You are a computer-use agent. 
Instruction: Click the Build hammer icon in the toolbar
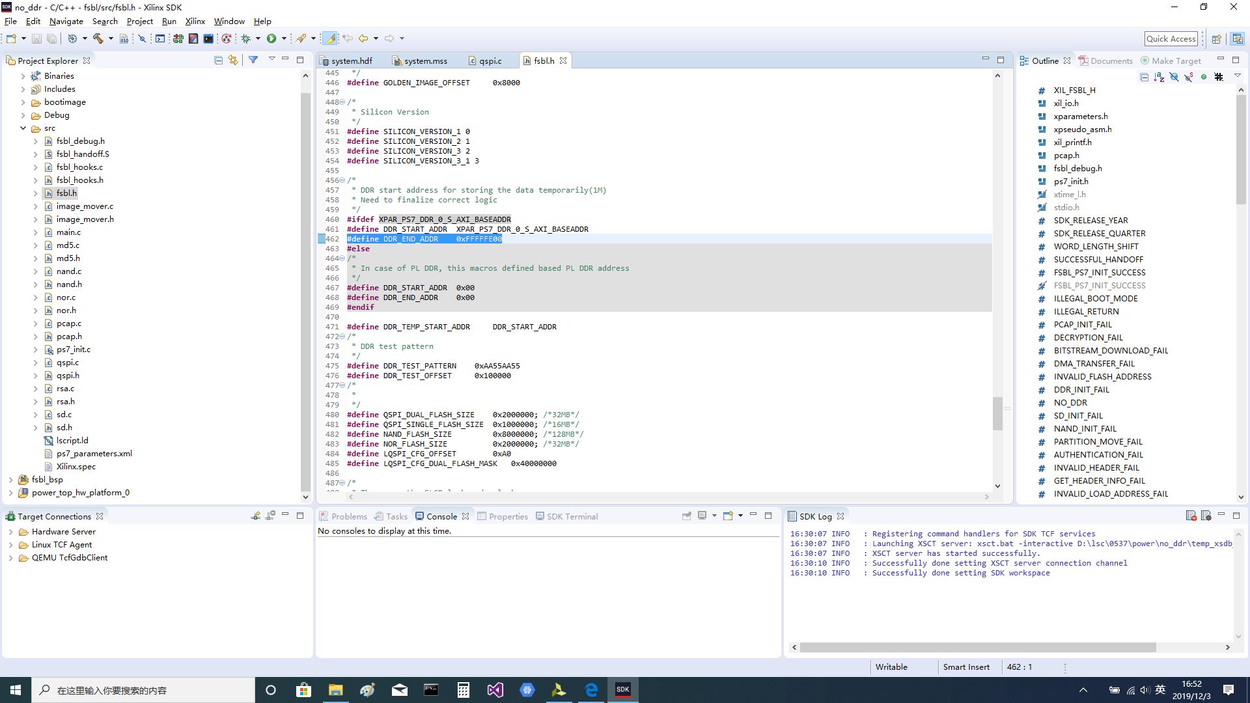(x=98, y=38)
